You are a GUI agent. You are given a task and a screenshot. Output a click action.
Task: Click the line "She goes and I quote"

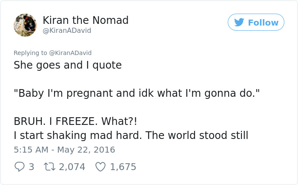click(68, 65)
